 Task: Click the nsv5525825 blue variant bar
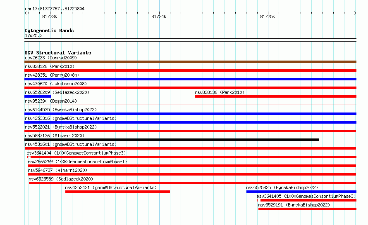301,192
